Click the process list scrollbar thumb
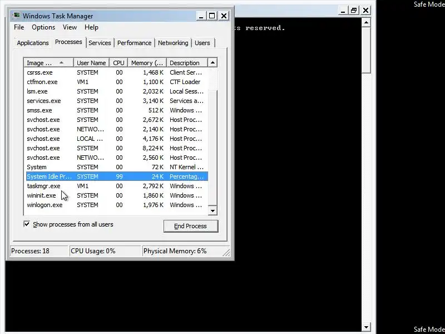The width and height of the screenshot is (445, 334). coord(212,147)
